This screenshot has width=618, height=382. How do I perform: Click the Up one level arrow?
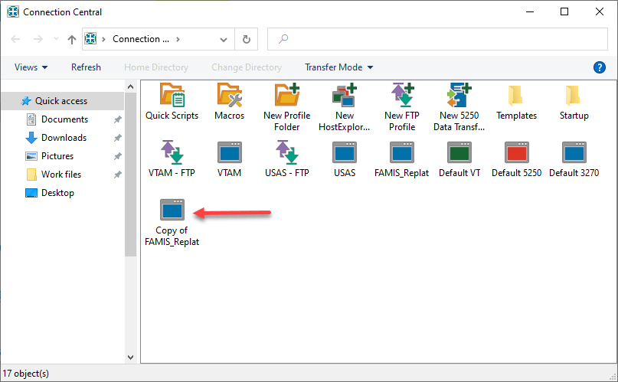click(72, 39)
